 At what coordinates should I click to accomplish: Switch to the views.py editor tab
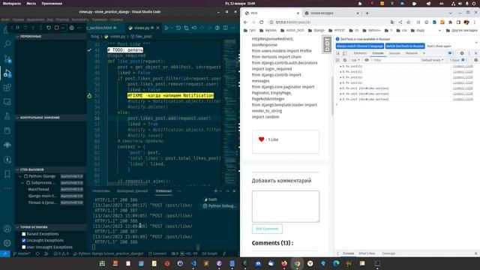click(142, 28)
